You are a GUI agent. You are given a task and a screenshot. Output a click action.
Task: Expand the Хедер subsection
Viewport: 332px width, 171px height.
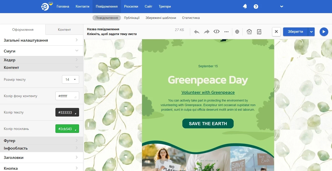(x=42, y=60)
